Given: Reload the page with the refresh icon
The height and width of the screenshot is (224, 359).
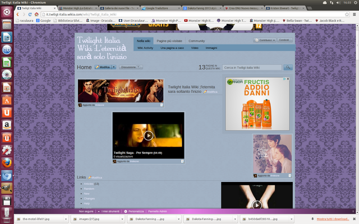Looking at the screenshot, I should [x=30, y=15].
